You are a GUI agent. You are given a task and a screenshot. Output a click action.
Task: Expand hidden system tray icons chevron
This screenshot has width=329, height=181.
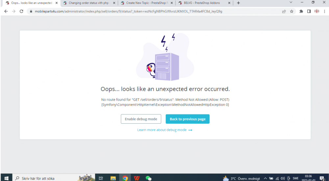coord(265,178)
